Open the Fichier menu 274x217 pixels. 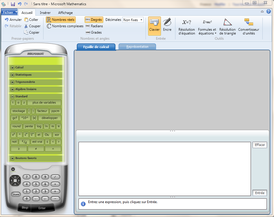click(x=10, y=12)
